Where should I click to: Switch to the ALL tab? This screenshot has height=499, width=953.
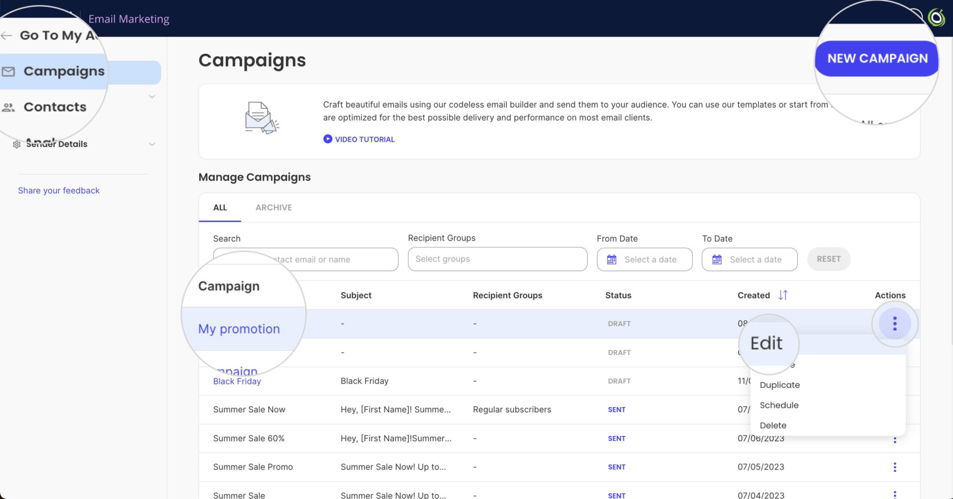click(x=220, y=208)
